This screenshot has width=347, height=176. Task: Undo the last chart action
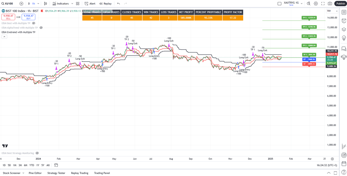(119, 3)
